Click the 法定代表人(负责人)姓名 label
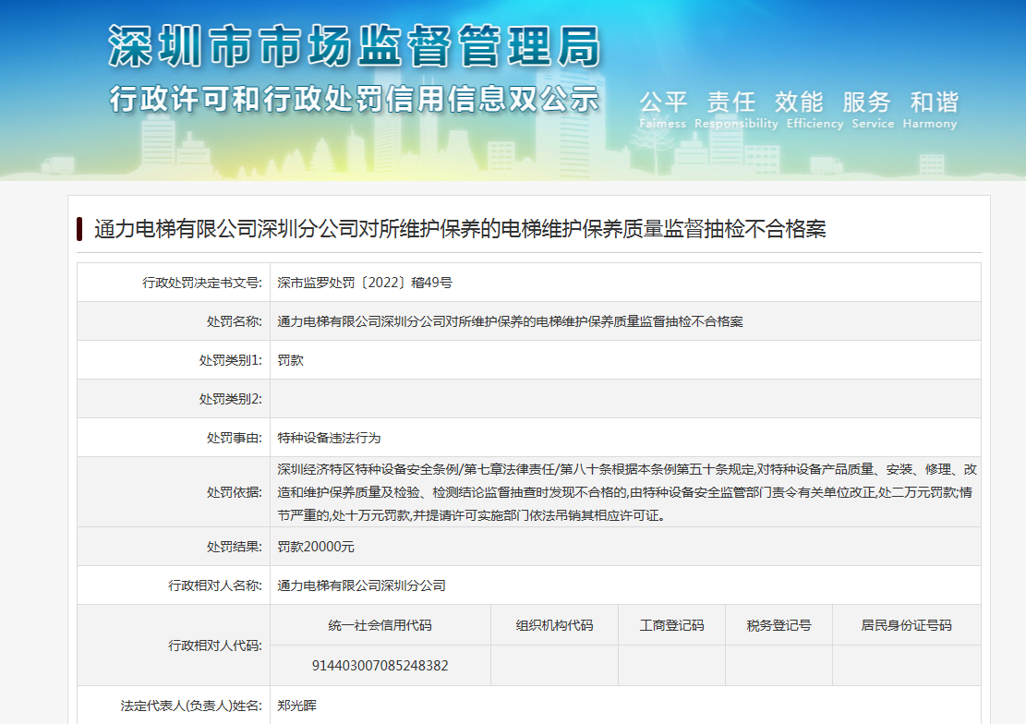Image resolution: width=1026 pixels, height=724 pixels. [191, 706]
